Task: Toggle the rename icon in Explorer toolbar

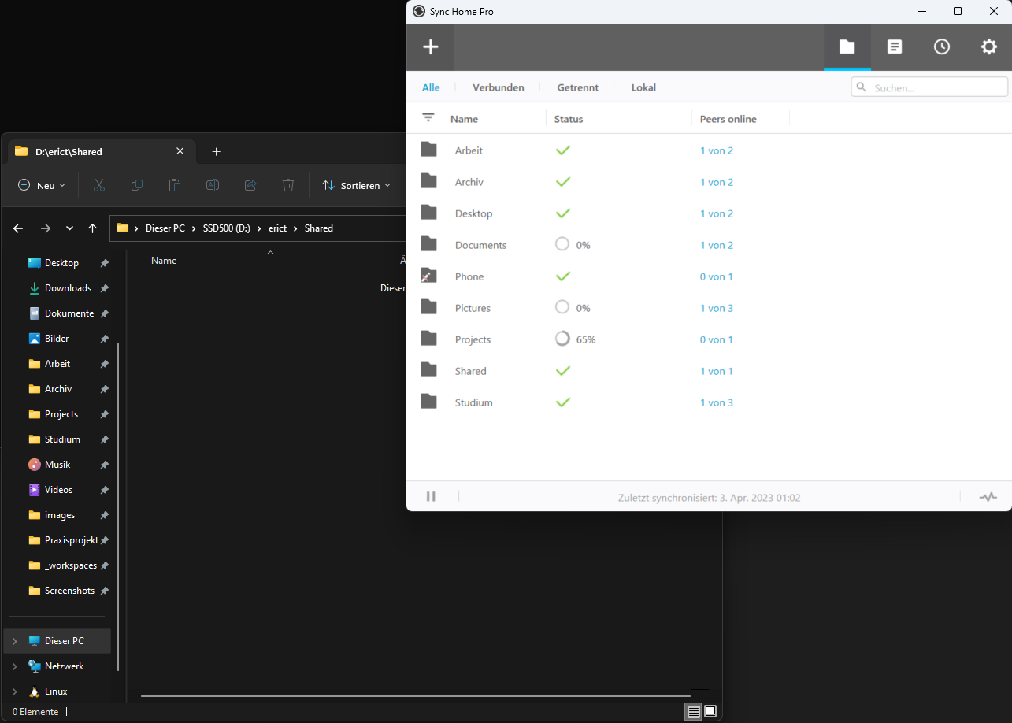Action: (213, 185)
